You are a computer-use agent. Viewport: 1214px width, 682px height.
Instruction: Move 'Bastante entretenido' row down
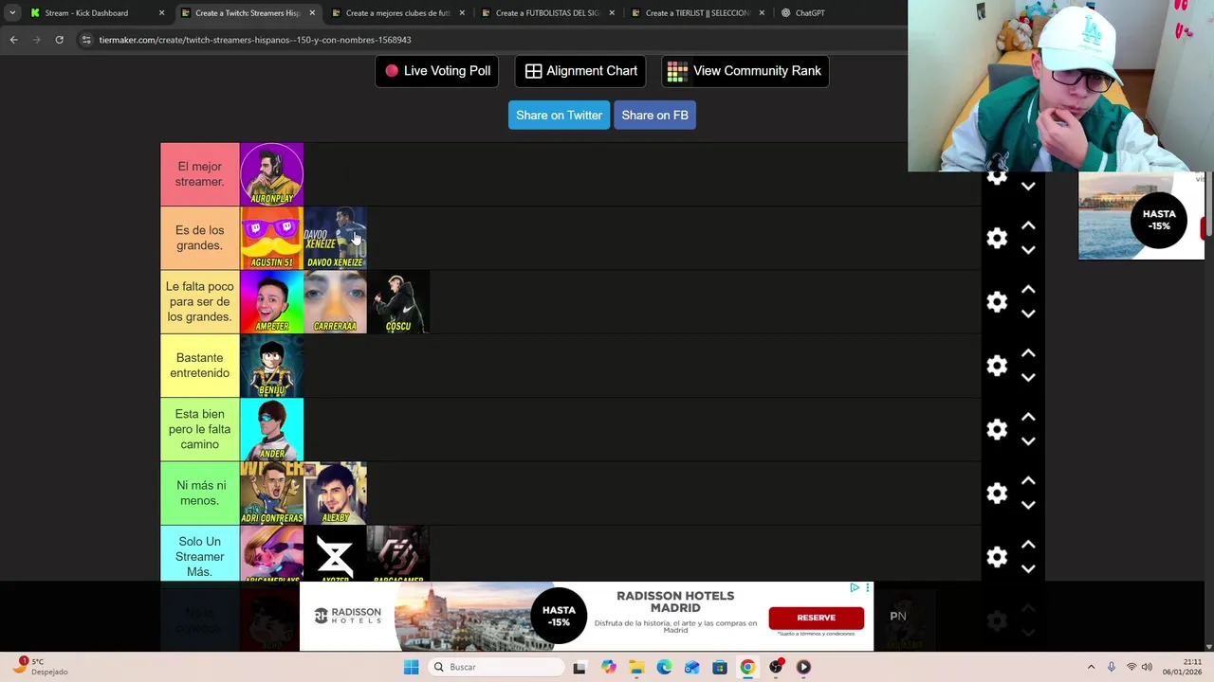pyautogui.click(x=1028, y=377)
